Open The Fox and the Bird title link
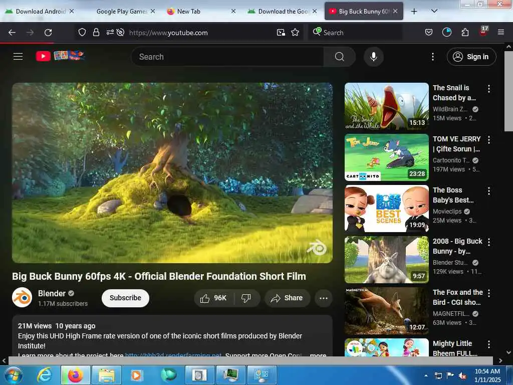 tap(457, 297)
